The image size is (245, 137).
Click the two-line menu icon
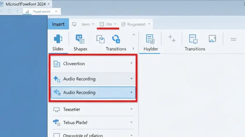(234, 39)
